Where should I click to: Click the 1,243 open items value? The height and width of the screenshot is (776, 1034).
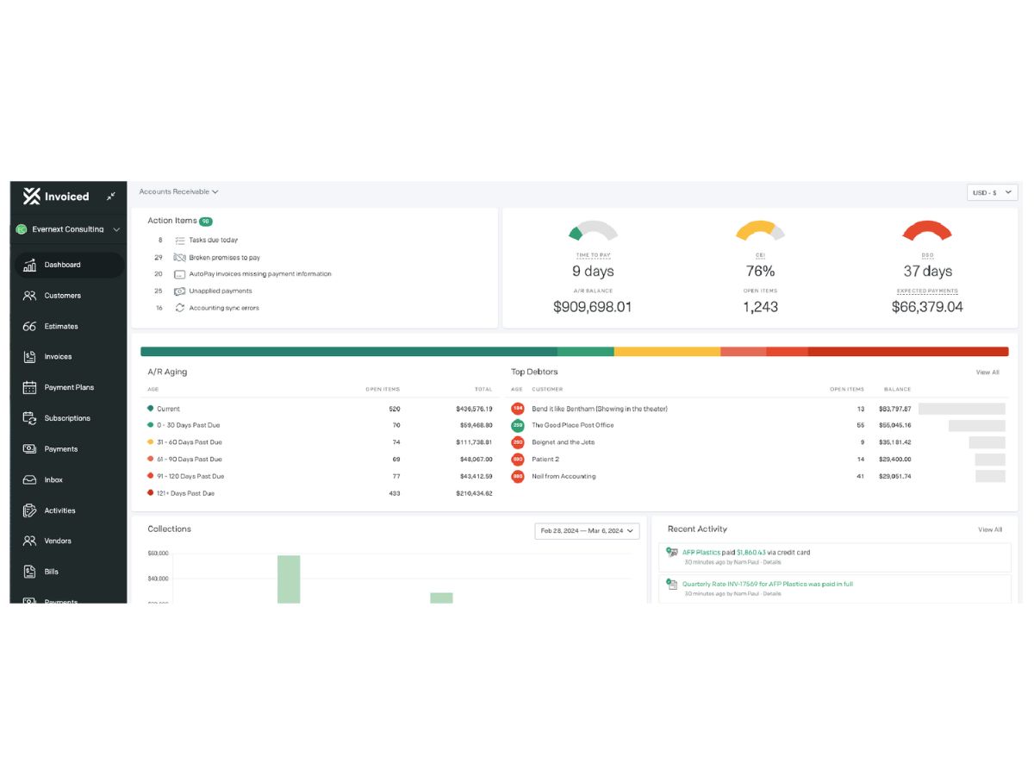760,307
